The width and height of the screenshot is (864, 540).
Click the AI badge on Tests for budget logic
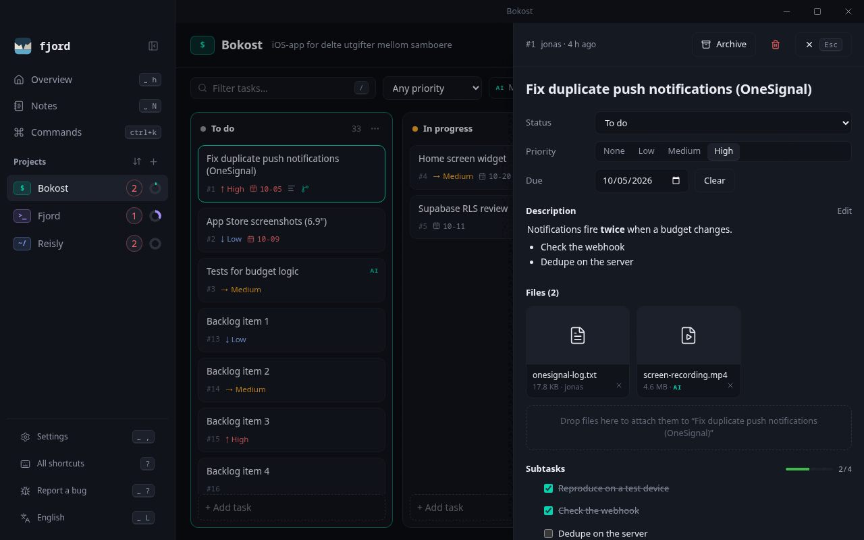[x=374, y=271]
